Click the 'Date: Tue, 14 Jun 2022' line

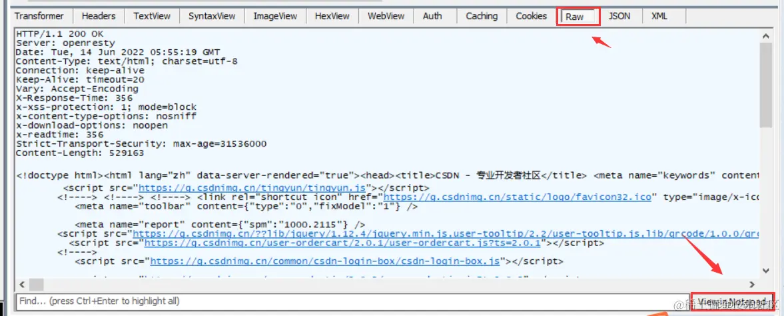click(118, 52)
